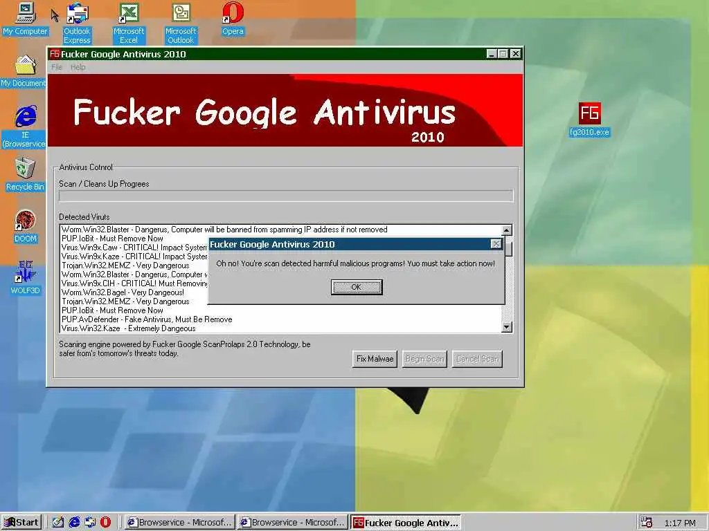Minimize the antivirus main window
This screenshot has width=709, height=531.
tap(492, 54)
